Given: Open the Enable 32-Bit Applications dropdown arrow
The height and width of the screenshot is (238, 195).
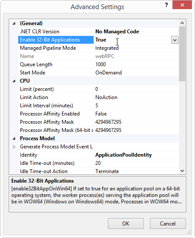Looking at the screenshot, I should 175,40.
